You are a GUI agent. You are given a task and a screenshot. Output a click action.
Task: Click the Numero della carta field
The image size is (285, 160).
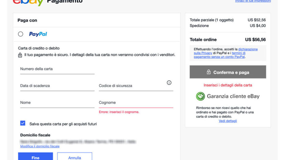[x=57, y=69]
